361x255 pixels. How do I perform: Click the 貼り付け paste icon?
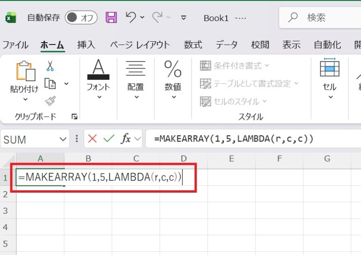click(x=25, y=71)
